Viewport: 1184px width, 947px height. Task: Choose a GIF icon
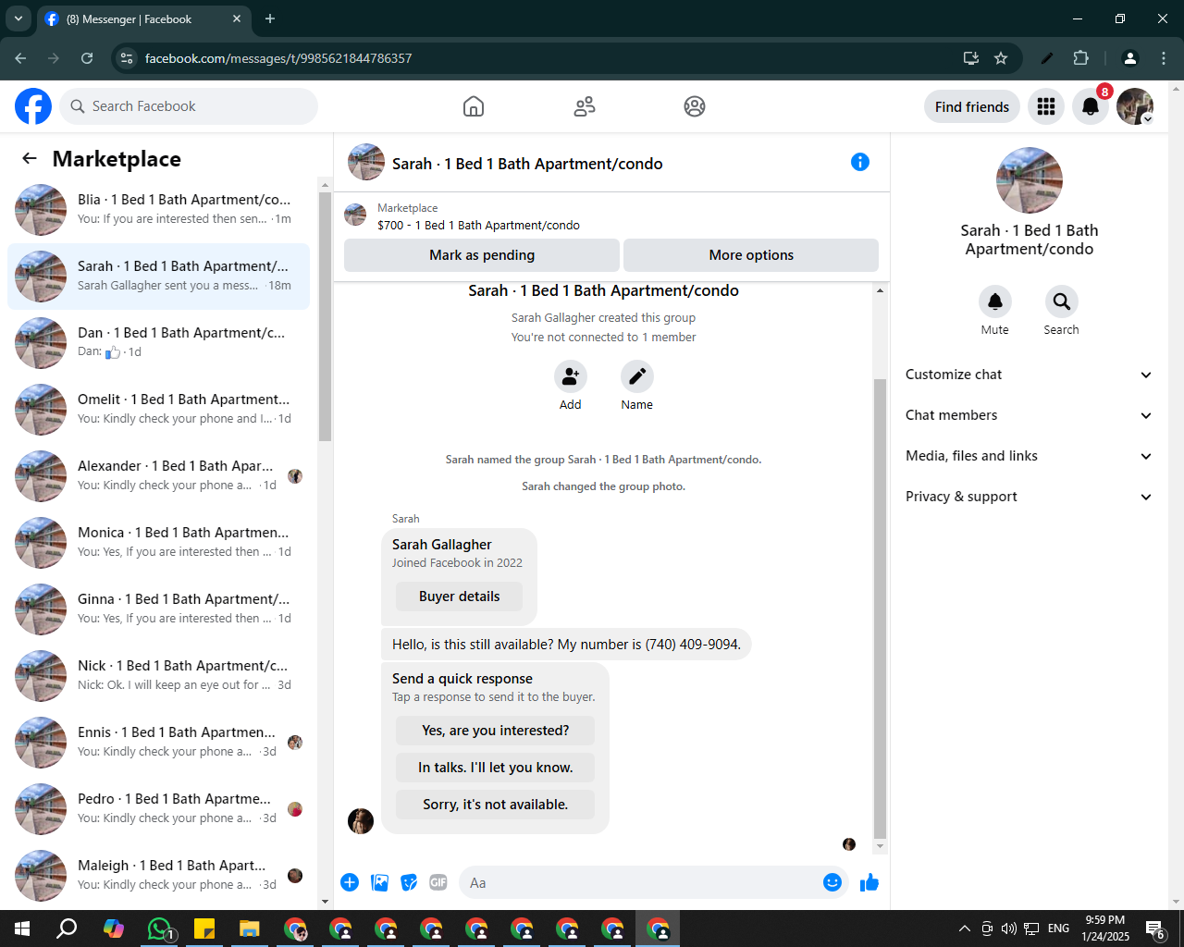click(438, 882)
